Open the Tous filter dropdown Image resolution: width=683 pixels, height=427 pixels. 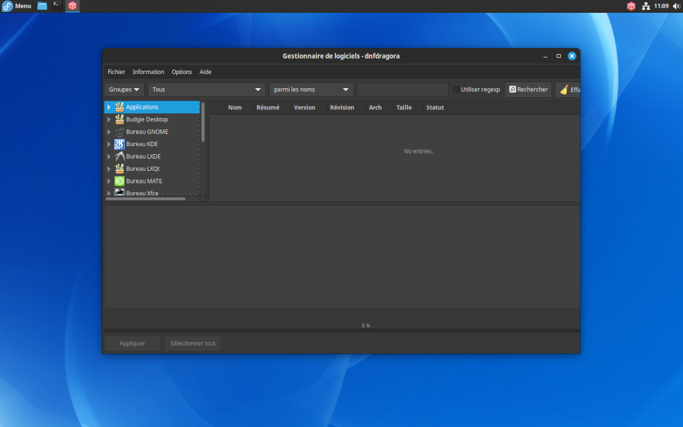coord(206,89)
